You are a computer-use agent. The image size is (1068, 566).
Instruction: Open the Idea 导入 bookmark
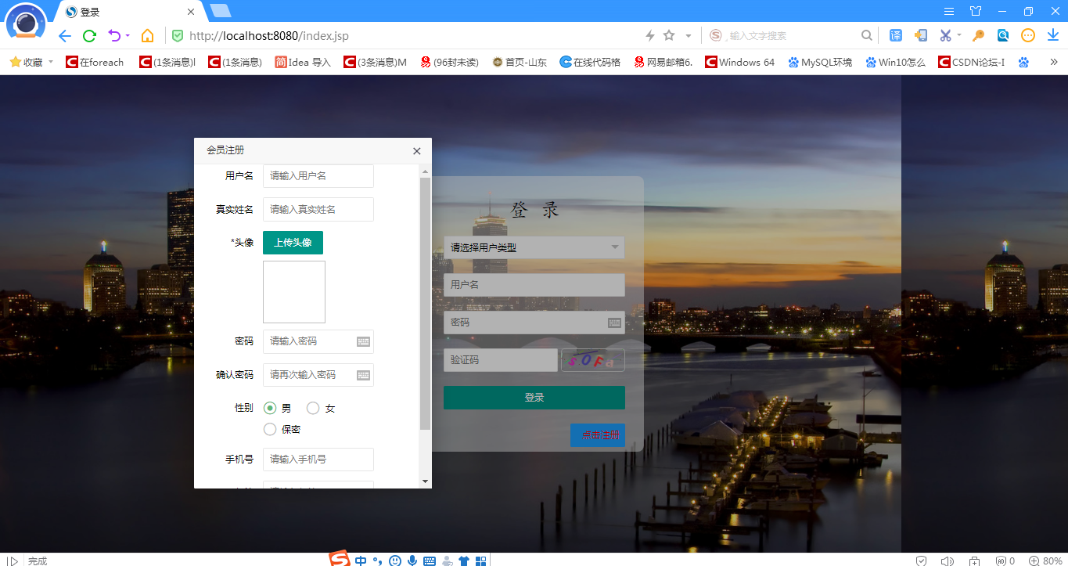[303, 62]
